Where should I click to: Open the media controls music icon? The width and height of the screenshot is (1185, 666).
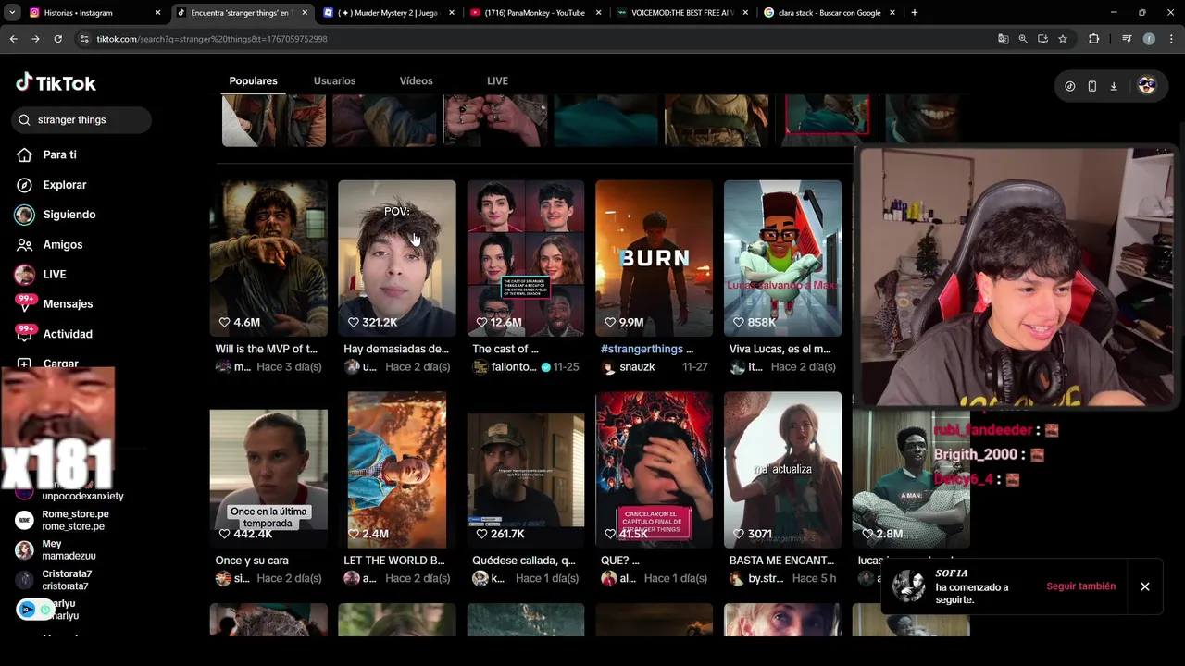(1127, 39)
